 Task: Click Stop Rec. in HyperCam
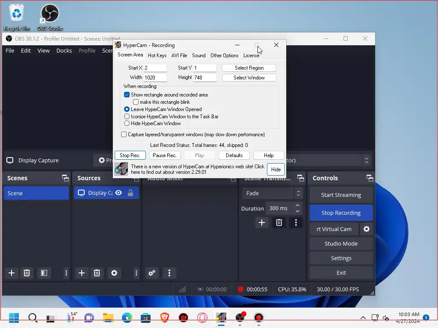tap(130, 155)
